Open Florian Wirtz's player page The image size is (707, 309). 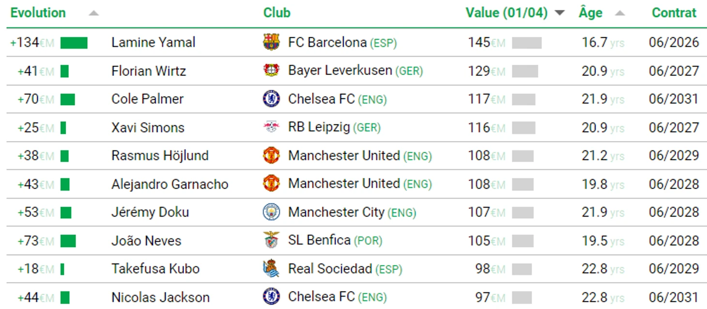tap(148, 71)
